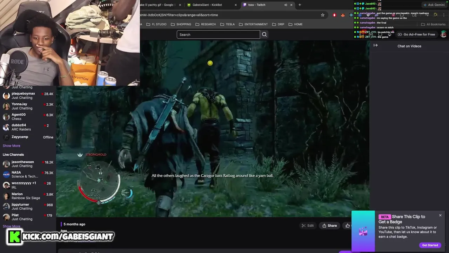
Task: Click the 5 months ago timestamp
Action: (x=74, y=224)
